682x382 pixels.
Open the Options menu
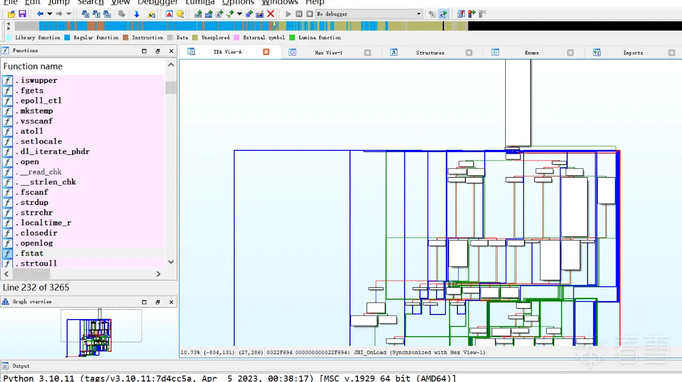click(238, 2)
